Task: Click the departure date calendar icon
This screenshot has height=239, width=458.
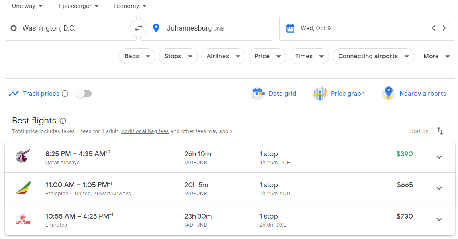Action: pyautogui.click(x=290, y=28)
